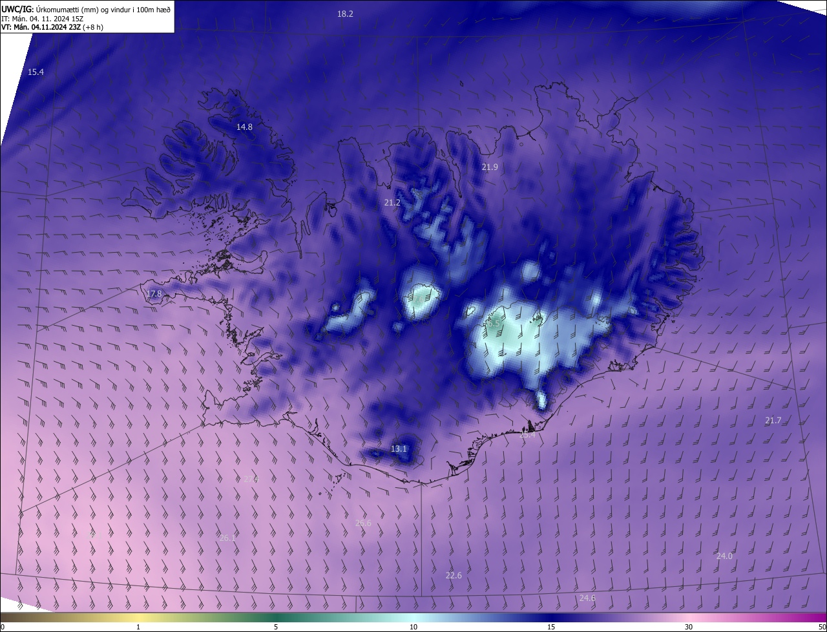
Task: Click the color scale label 50
Action: pyautogui.click(x=821, y=627)
